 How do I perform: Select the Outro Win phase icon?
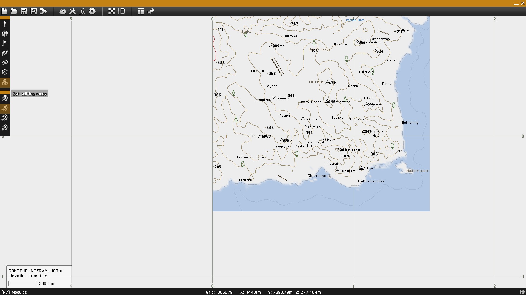click(x=5, y=118)
